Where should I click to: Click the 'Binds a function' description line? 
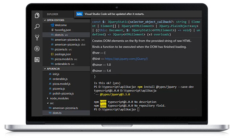coord(139,47)
